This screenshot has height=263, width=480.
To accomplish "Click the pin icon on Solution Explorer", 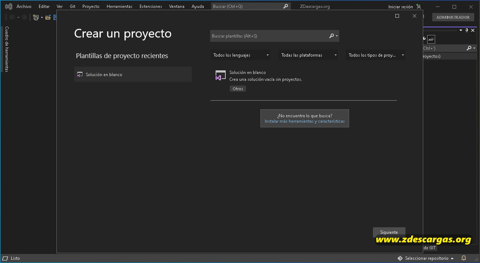I will (x=467, y=31).
